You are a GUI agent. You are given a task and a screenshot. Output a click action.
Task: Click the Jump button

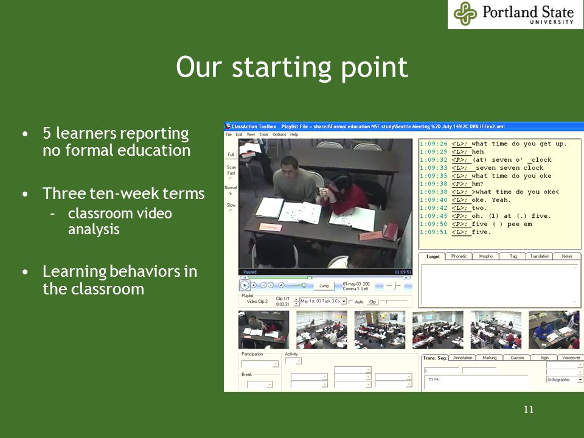click(324, 286)
